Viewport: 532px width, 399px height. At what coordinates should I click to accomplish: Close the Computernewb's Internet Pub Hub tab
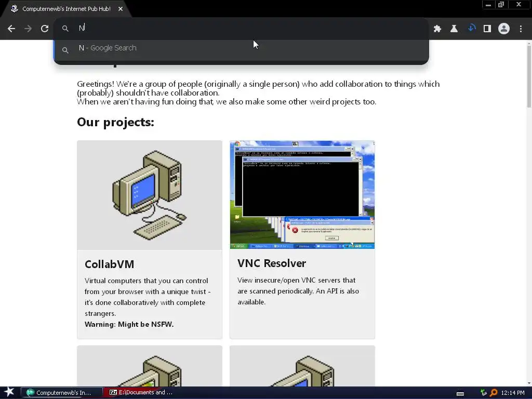[121, 9]
